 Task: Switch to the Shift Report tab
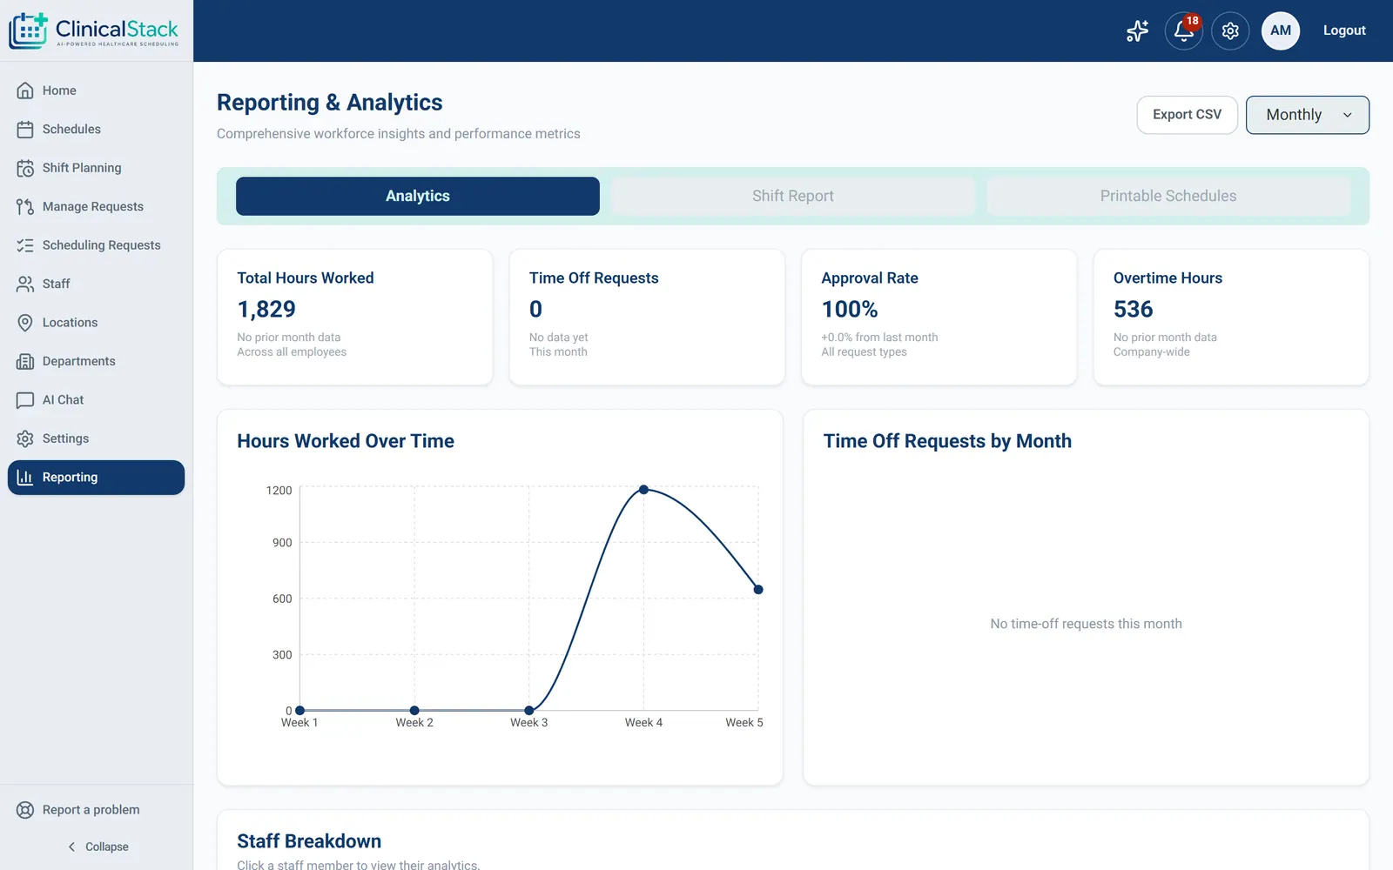pos(793,196)
